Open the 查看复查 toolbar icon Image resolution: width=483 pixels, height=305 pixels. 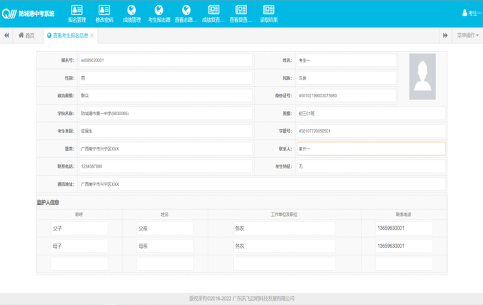pos(241,13)
